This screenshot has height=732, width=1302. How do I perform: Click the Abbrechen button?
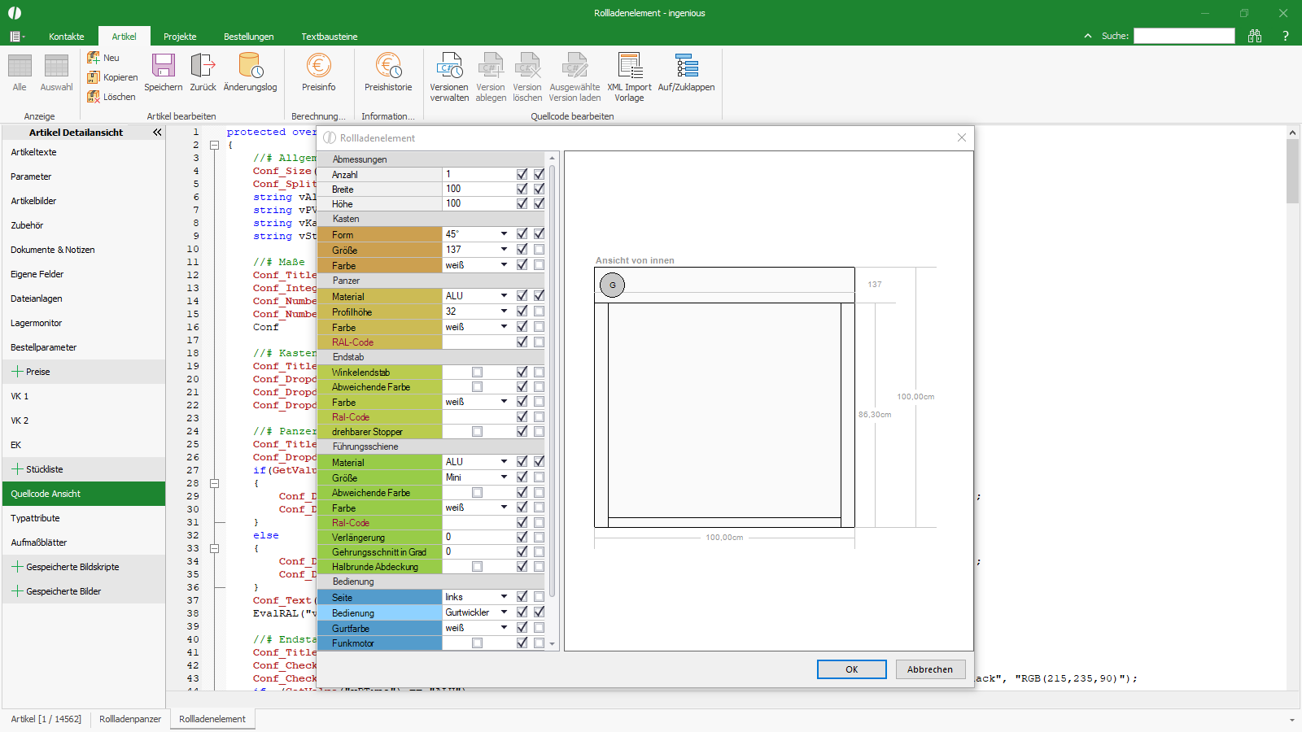click(x=930, y=669)
